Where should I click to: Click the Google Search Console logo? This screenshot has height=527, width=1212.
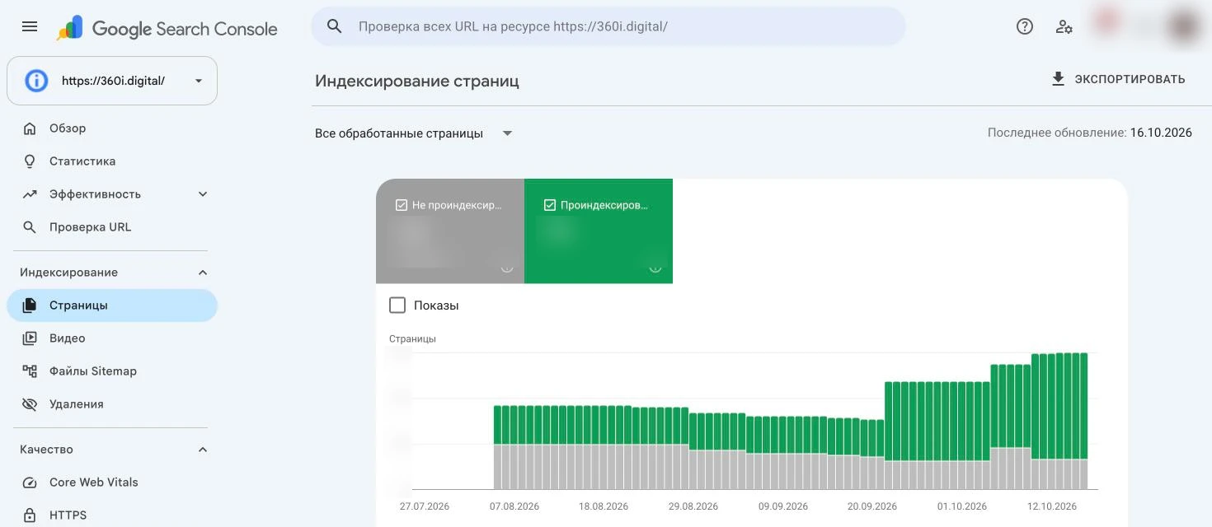point(167,29)
